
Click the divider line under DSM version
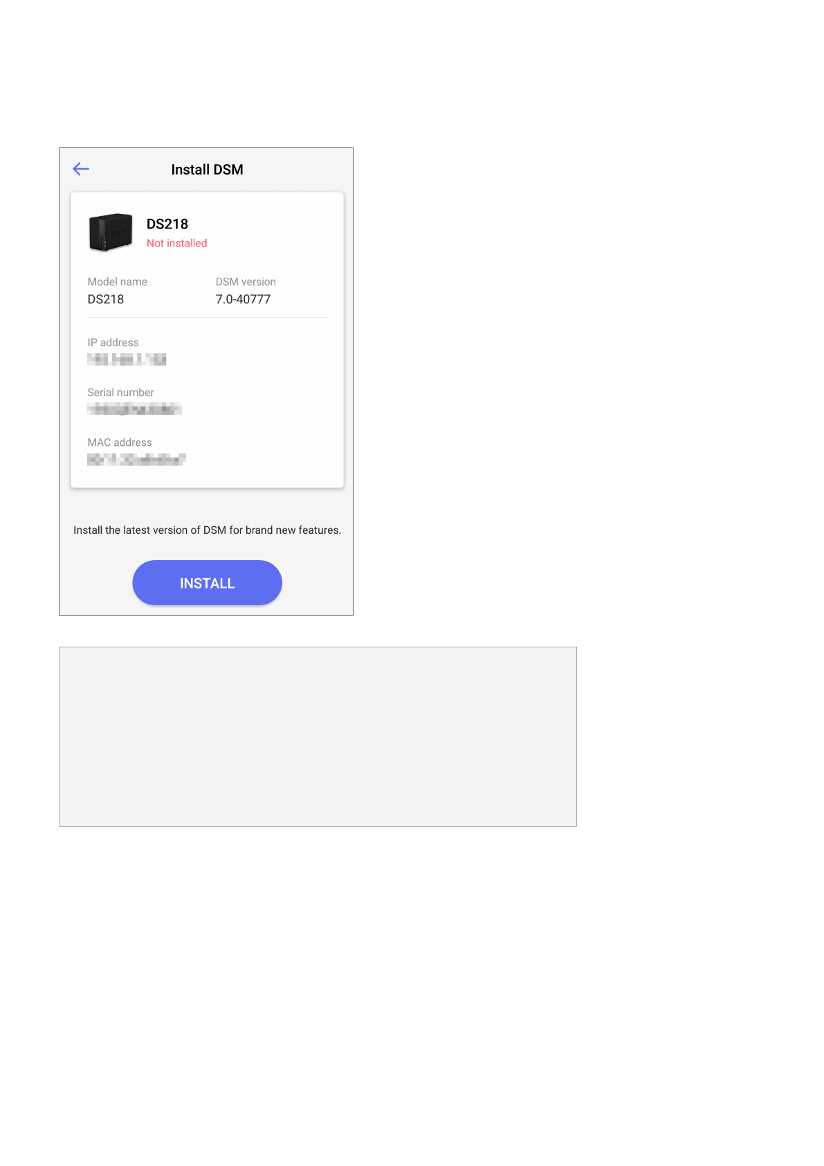click(207, 318)
